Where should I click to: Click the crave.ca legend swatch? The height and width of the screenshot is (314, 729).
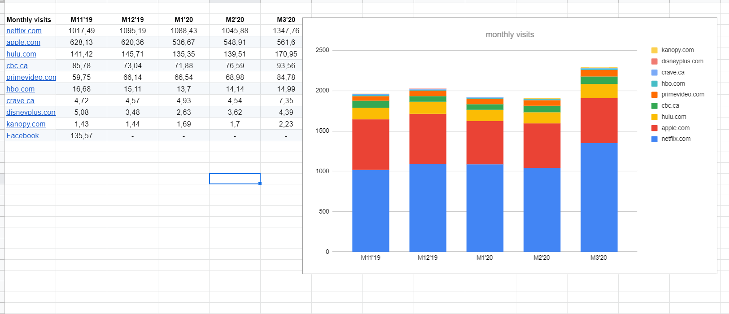tap(655, 73)
